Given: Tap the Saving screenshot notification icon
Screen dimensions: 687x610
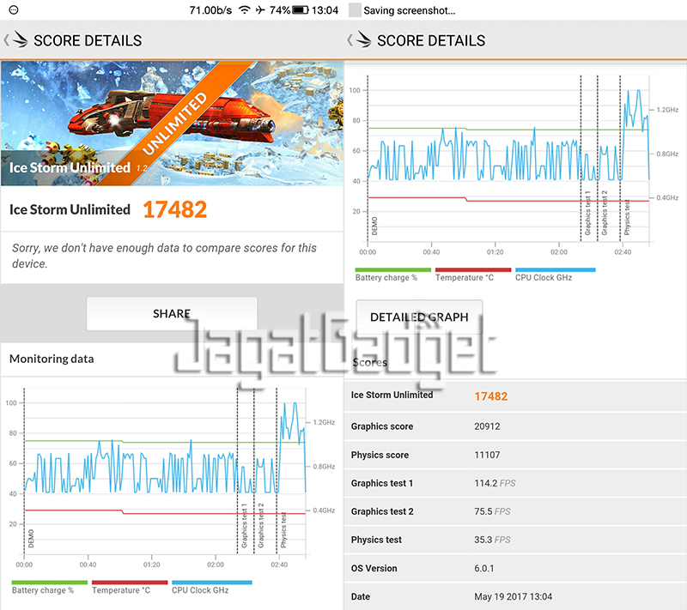Looking at the screenshot, I should [355, 11].
